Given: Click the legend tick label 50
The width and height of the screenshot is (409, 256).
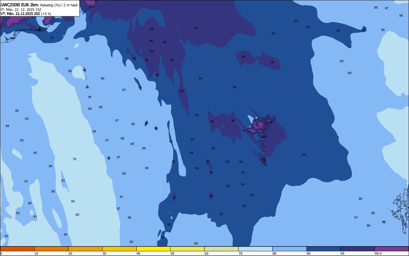Looking at the screenshot, I should [172, 253].
